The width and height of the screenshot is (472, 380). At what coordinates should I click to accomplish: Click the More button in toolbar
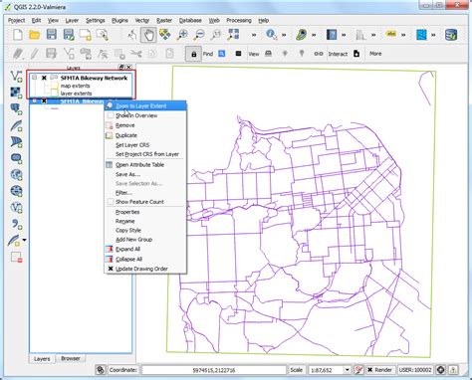point(375,54)
